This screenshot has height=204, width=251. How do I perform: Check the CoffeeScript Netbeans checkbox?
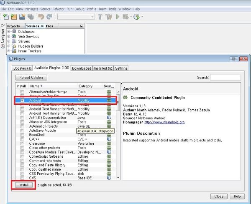tap(22, 156)
